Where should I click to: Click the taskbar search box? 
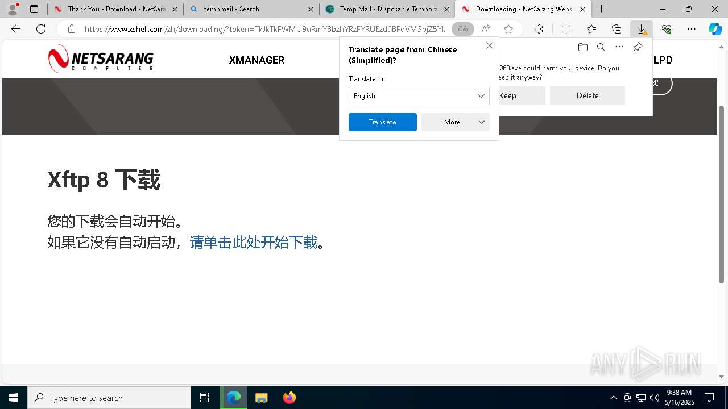pyautogui.click(x=109, y=398)
